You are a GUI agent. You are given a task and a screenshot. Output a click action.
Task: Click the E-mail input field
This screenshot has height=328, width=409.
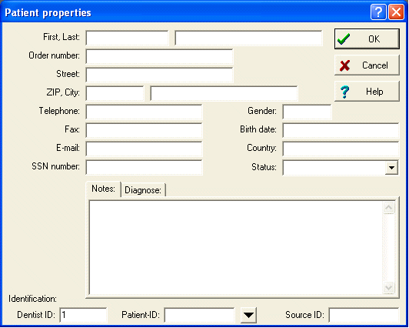pos(144,149)
